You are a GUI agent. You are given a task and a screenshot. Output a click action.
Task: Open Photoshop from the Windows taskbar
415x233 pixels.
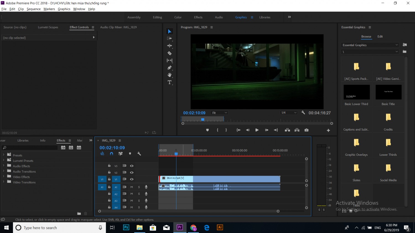click(x=126, y=227)
